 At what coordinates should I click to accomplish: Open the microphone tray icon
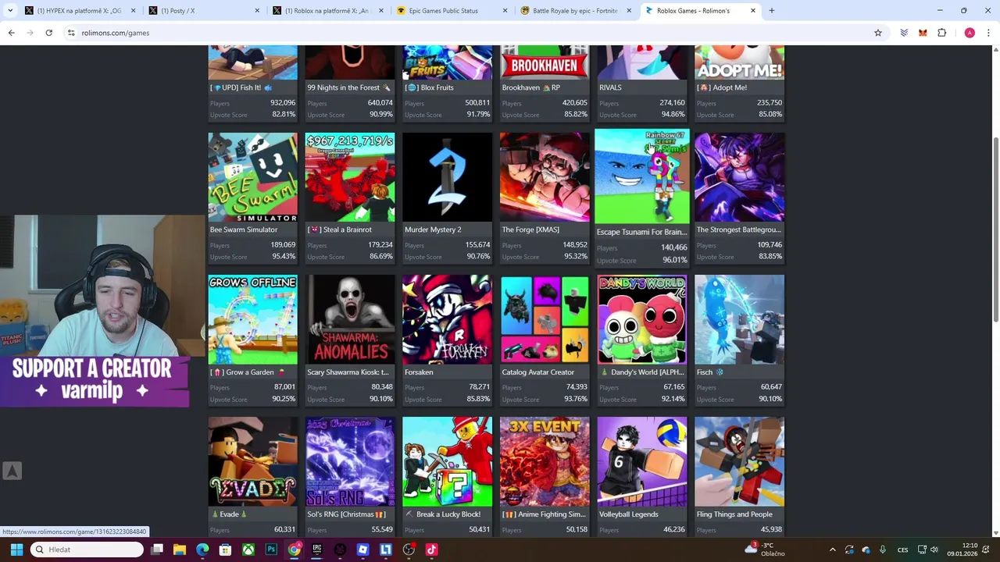coord(883,550)
